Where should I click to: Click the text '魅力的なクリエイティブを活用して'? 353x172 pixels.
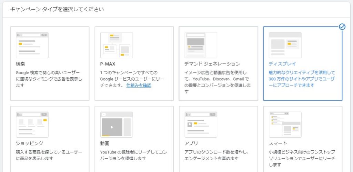302,73
